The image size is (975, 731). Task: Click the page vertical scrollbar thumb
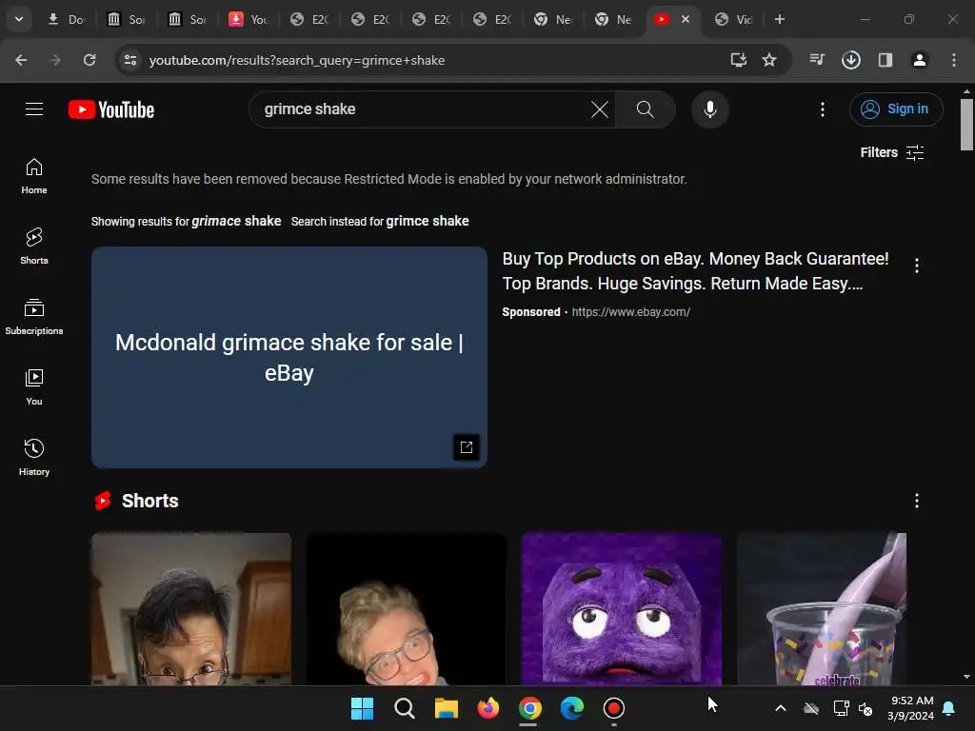pyautogui.click(x=966, y=125)
